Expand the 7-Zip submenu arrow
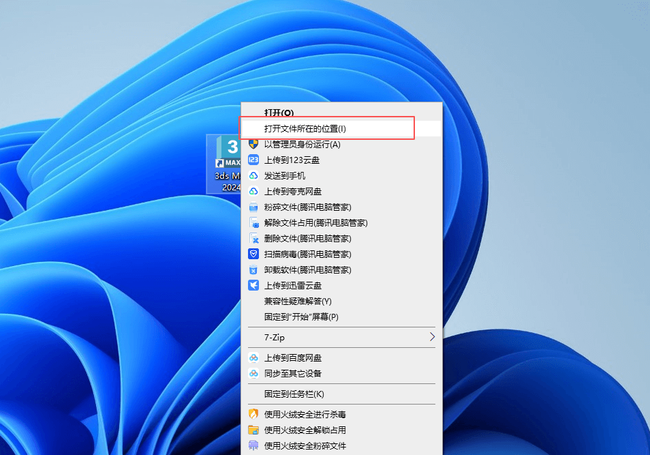Screen dimensions: 650x455 tap(431, 337)
